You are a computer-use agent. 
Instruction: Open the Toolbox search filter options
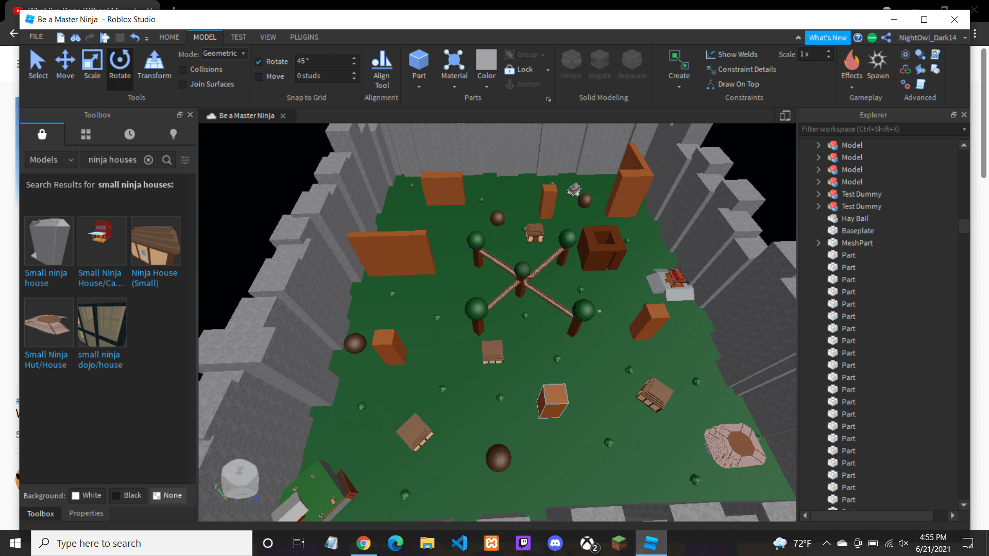click(185, 160)
